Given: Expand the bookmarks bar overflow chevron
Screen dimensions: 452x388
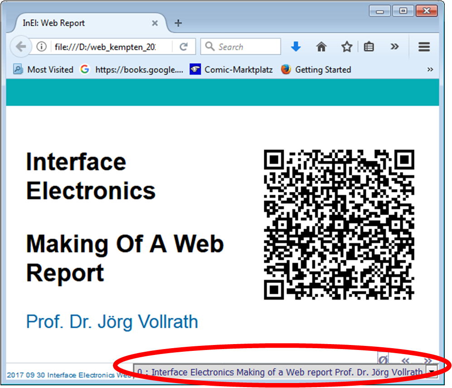Looking at the screenshot, I should (x=430, y=69).
